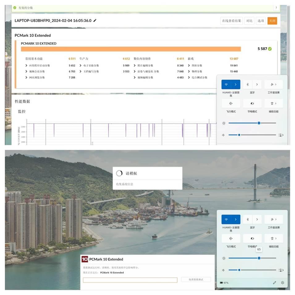Adjust the volume slider in the upper quick settings panel
This screenshot has height=295, width=295.
[x=252, y=135]
